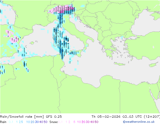Screen dimensions: 160x124
Task: Select the snow legend value 20
Action: tap(83, 122)
